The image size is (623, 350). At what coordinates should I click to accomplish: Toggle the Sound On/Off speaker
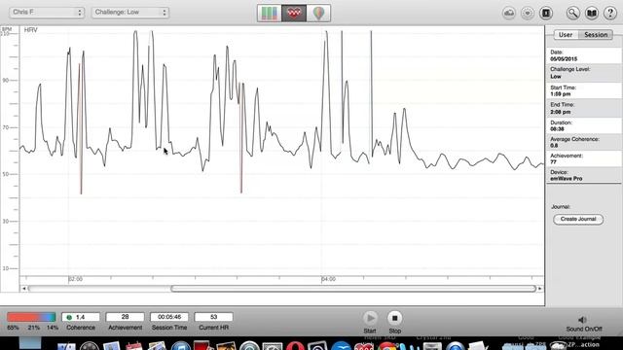click(x=582, y=320)
